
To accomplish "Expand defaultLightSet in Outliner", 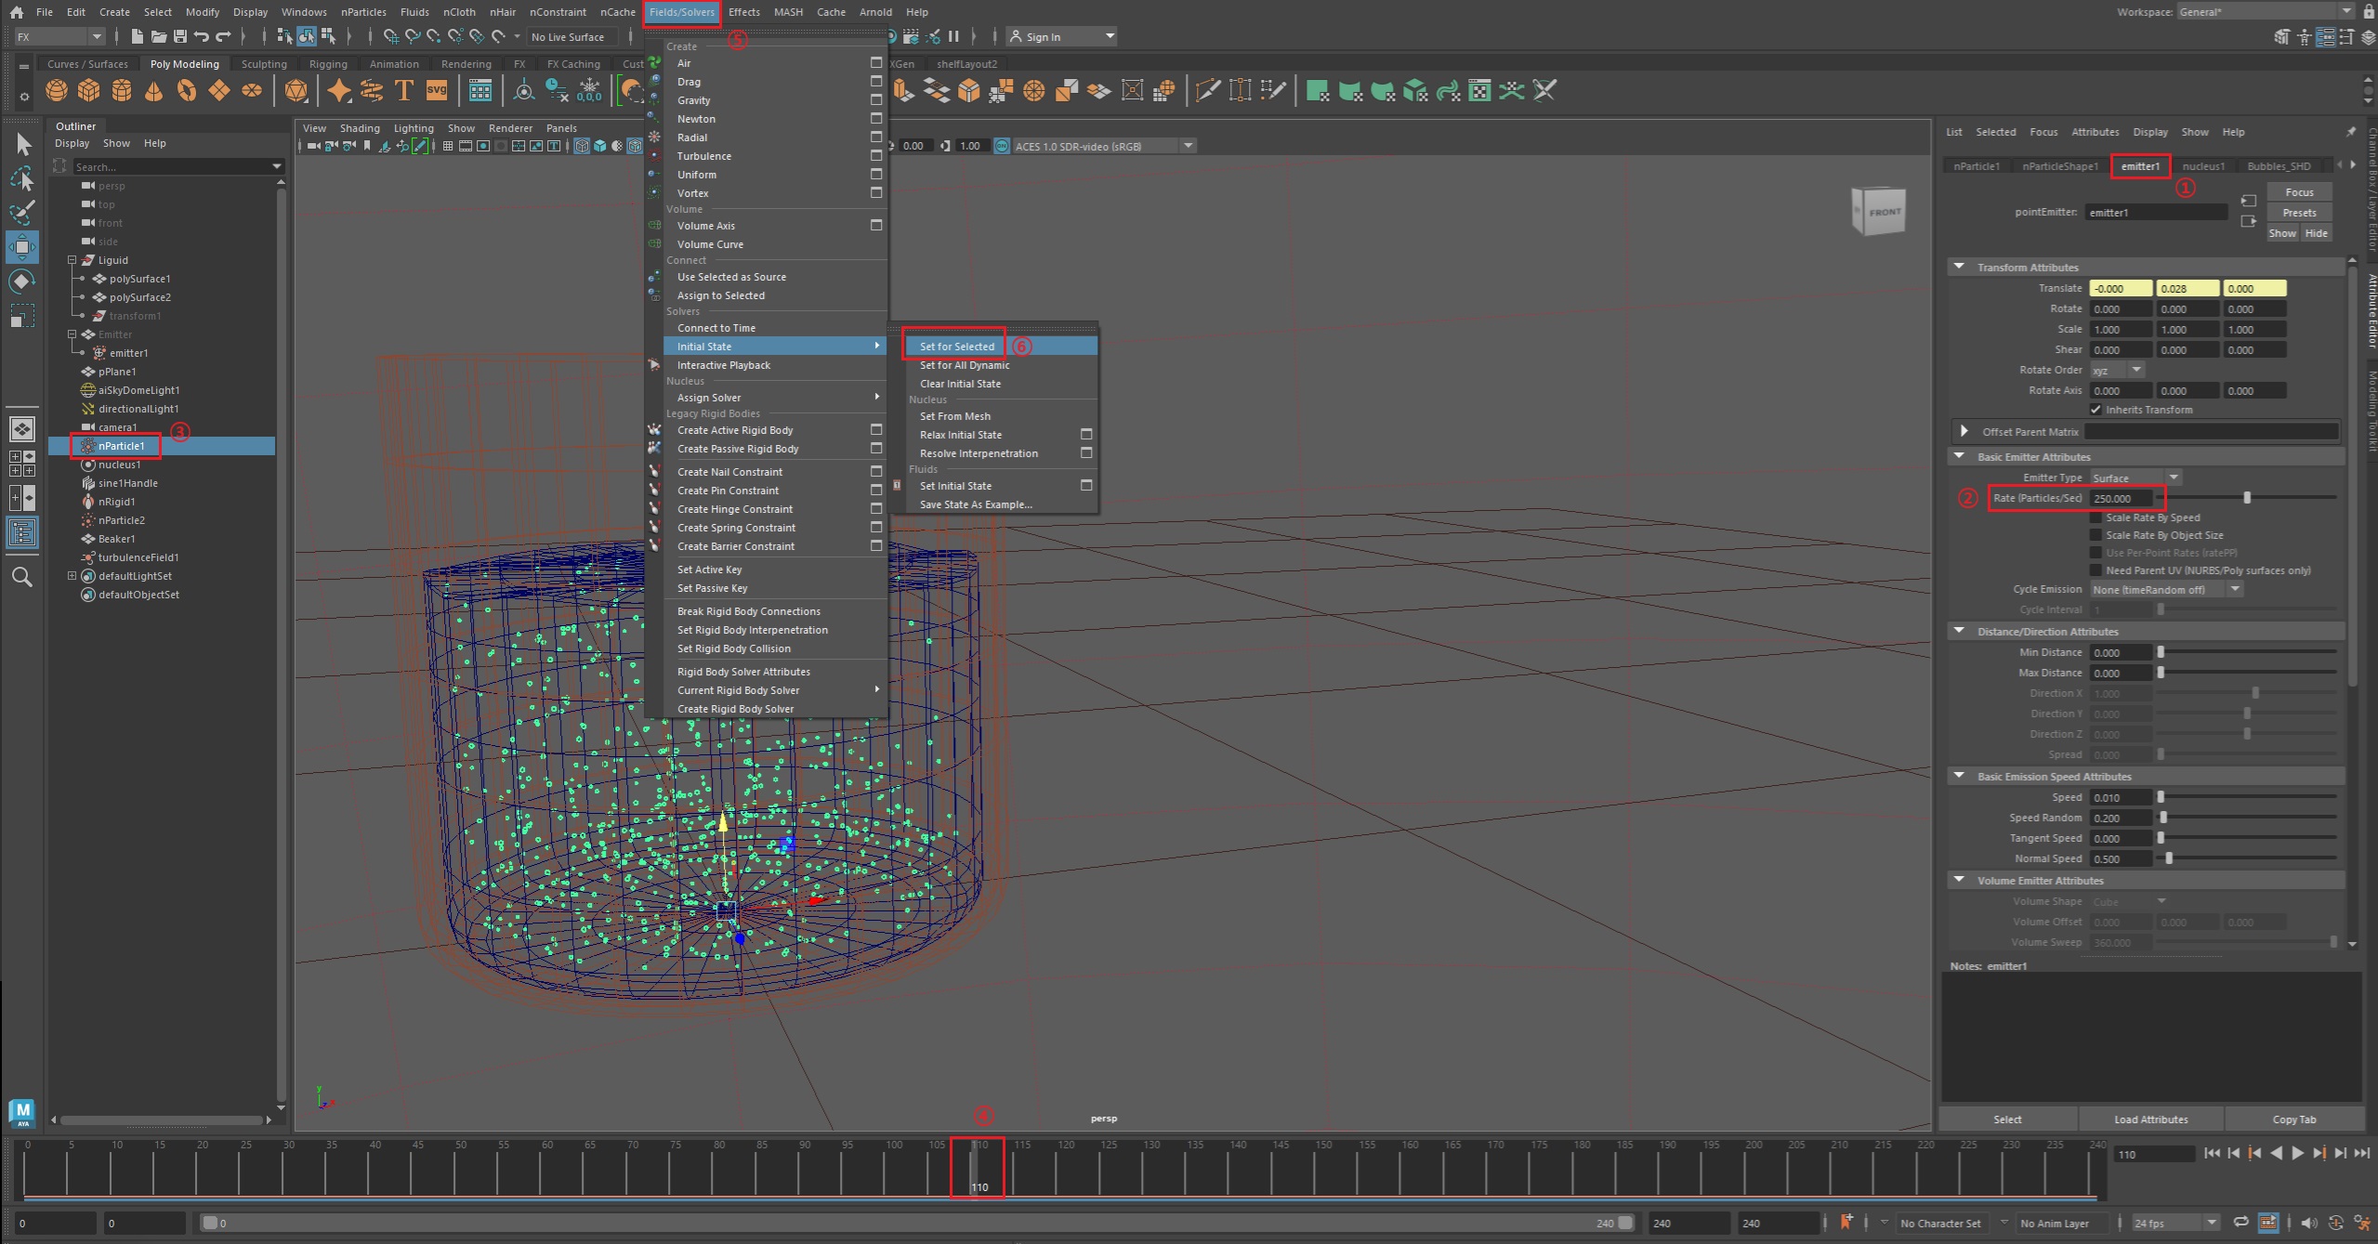I will click(x=72, y=576).
